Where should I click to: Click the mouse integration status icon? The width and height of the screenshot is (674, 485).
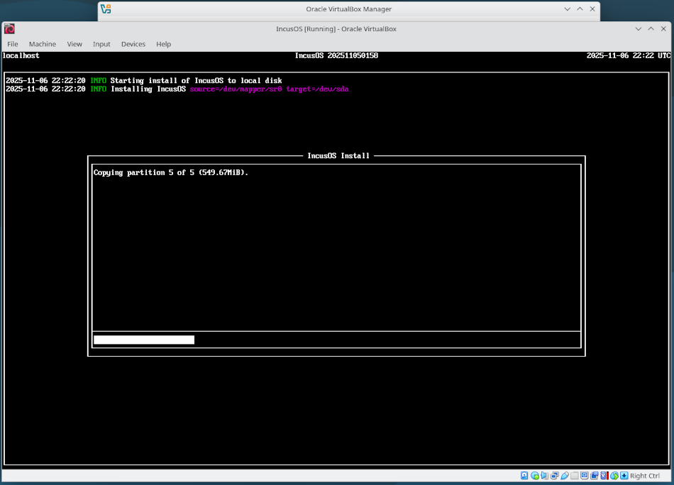point(613,476)
